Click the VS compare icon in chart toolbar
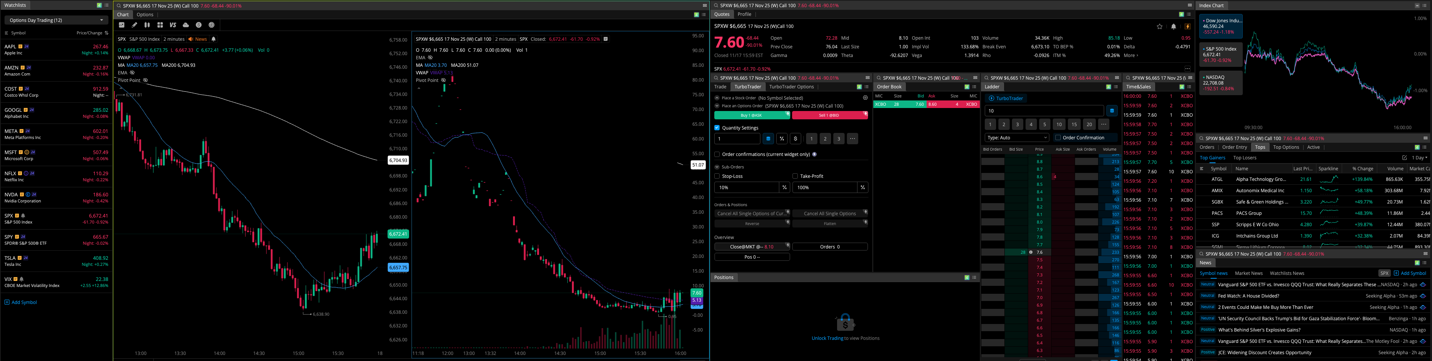Screen dimensions: 1432x361 click(x=173, y=25)
